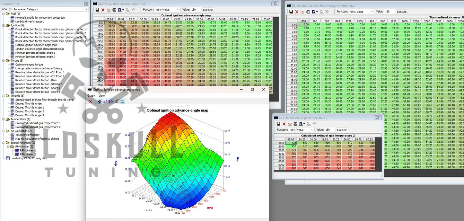Collapse the Torque (8) folder in tree

pos(3,60)
